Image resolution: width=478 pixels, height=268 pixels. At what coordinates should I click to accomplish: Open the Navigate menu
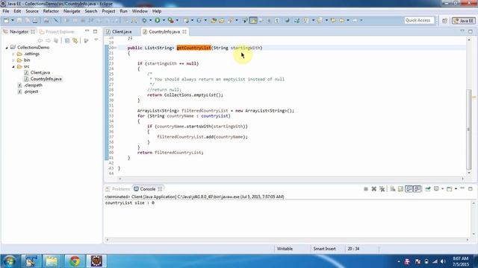click(x=72, y=11)
